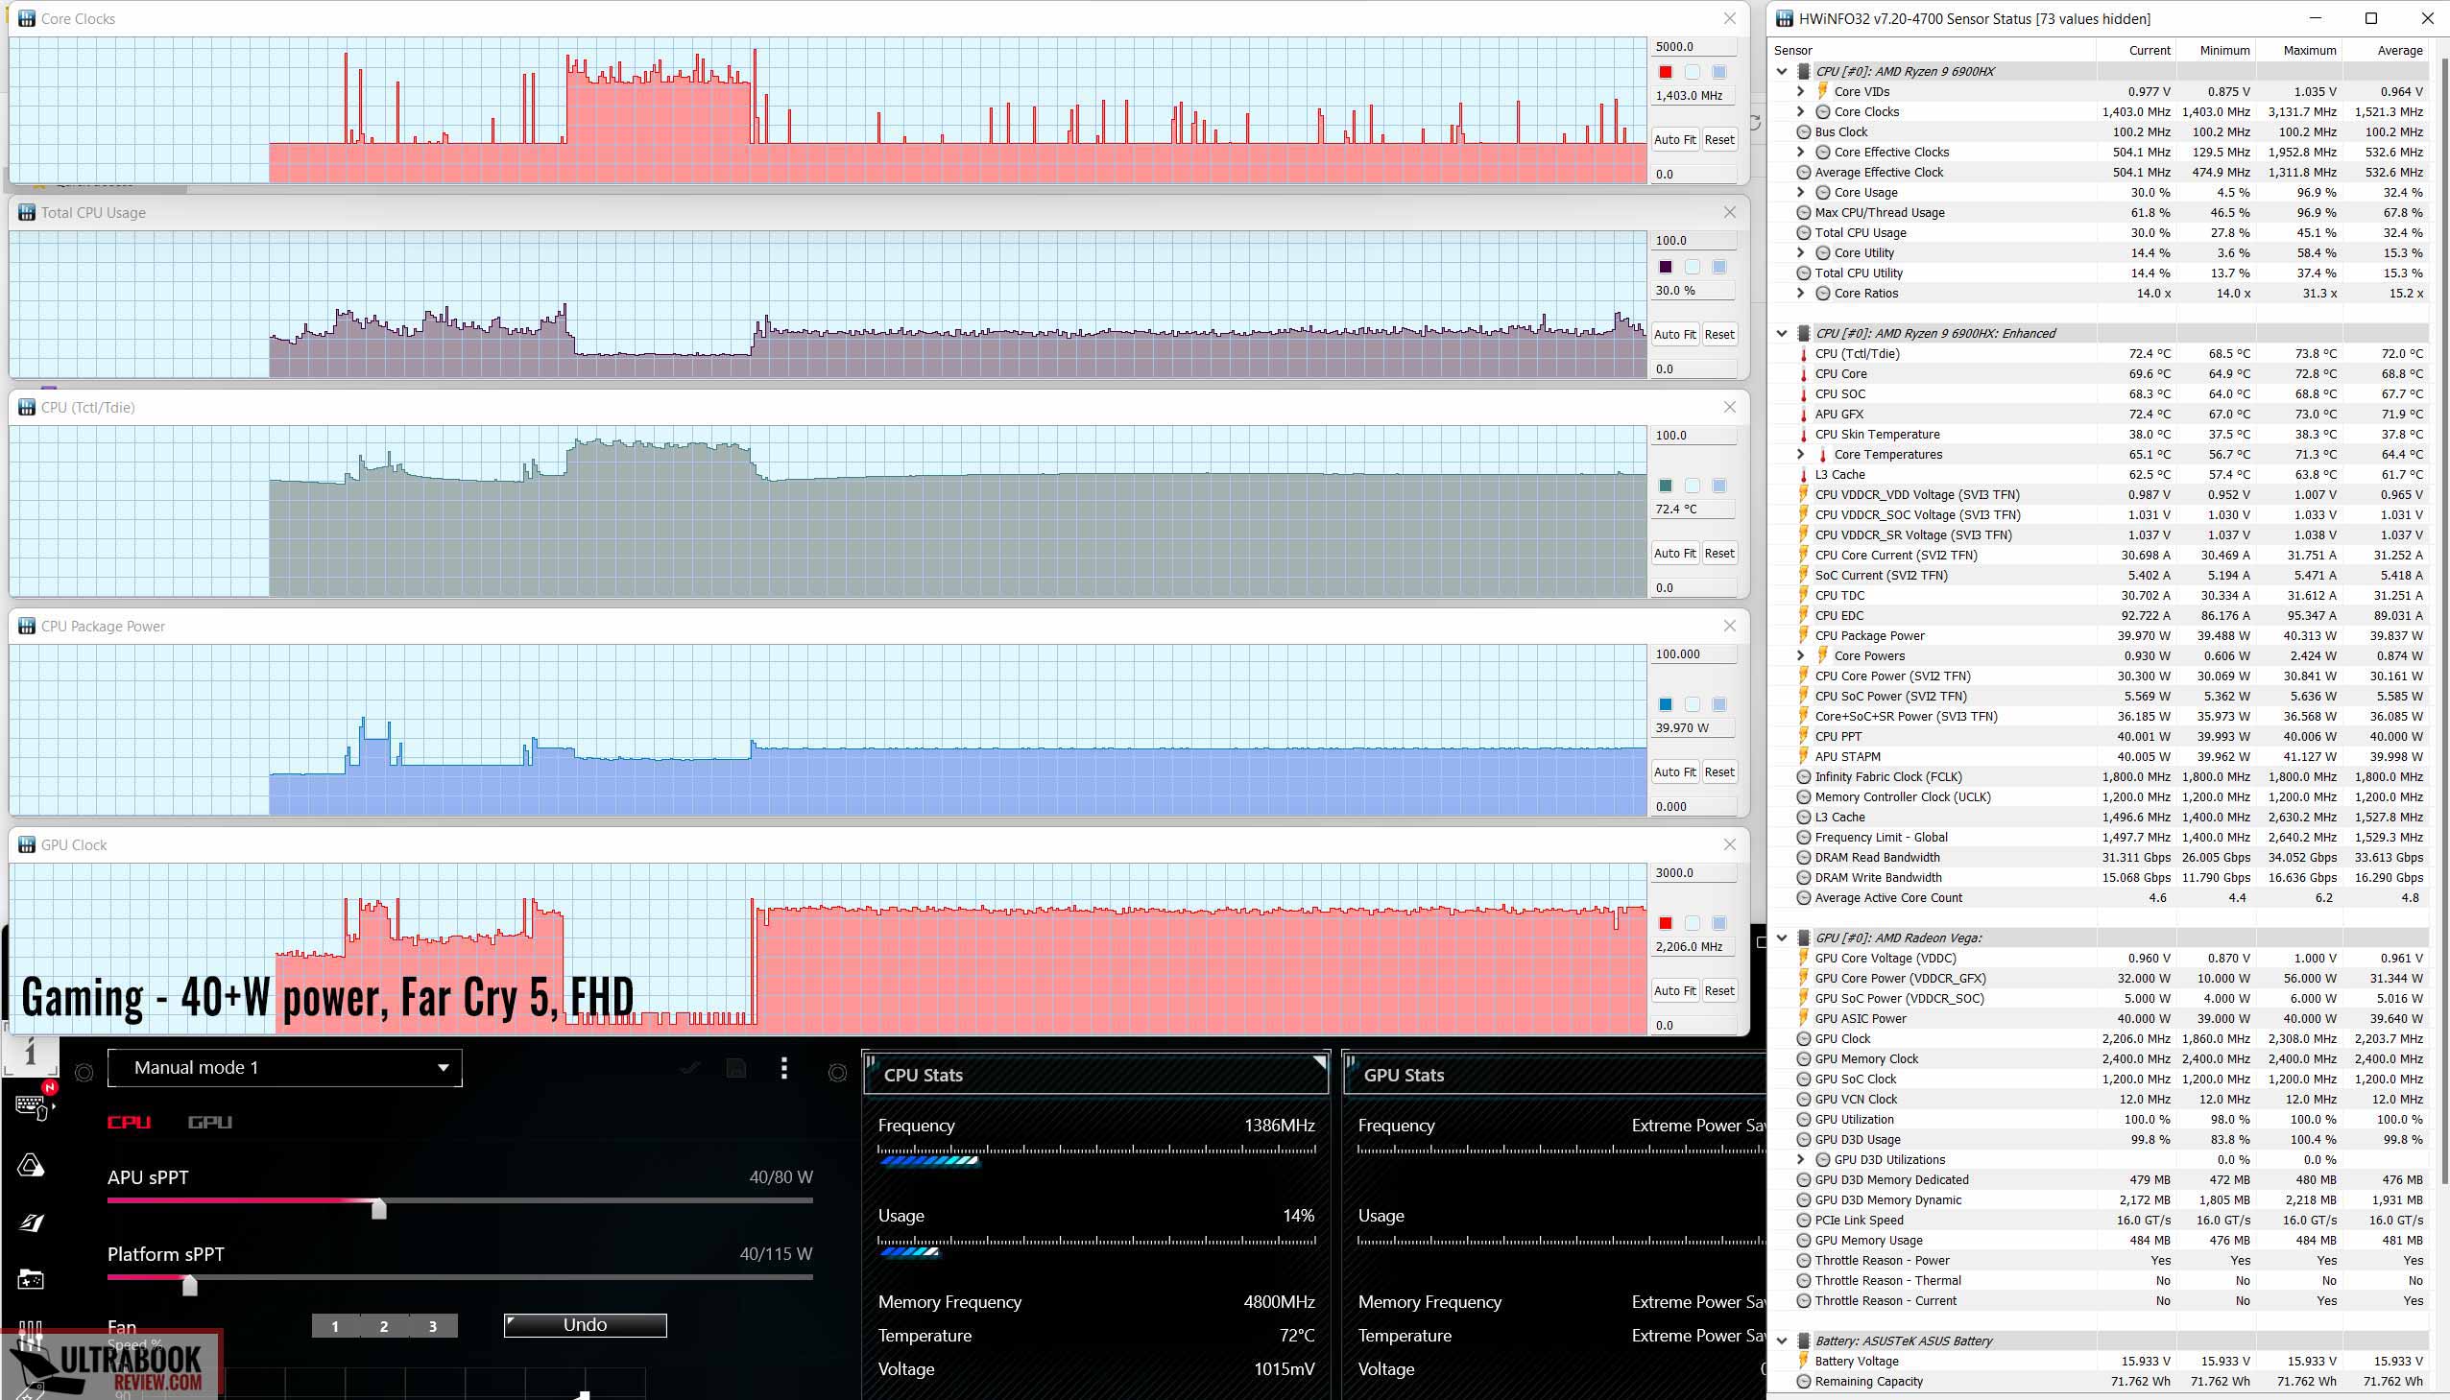This screenshot has height=1400, width=2450.
Task: Edit the 3000.0 max field in GPU Clock
Action: (x=1693, y=872)
